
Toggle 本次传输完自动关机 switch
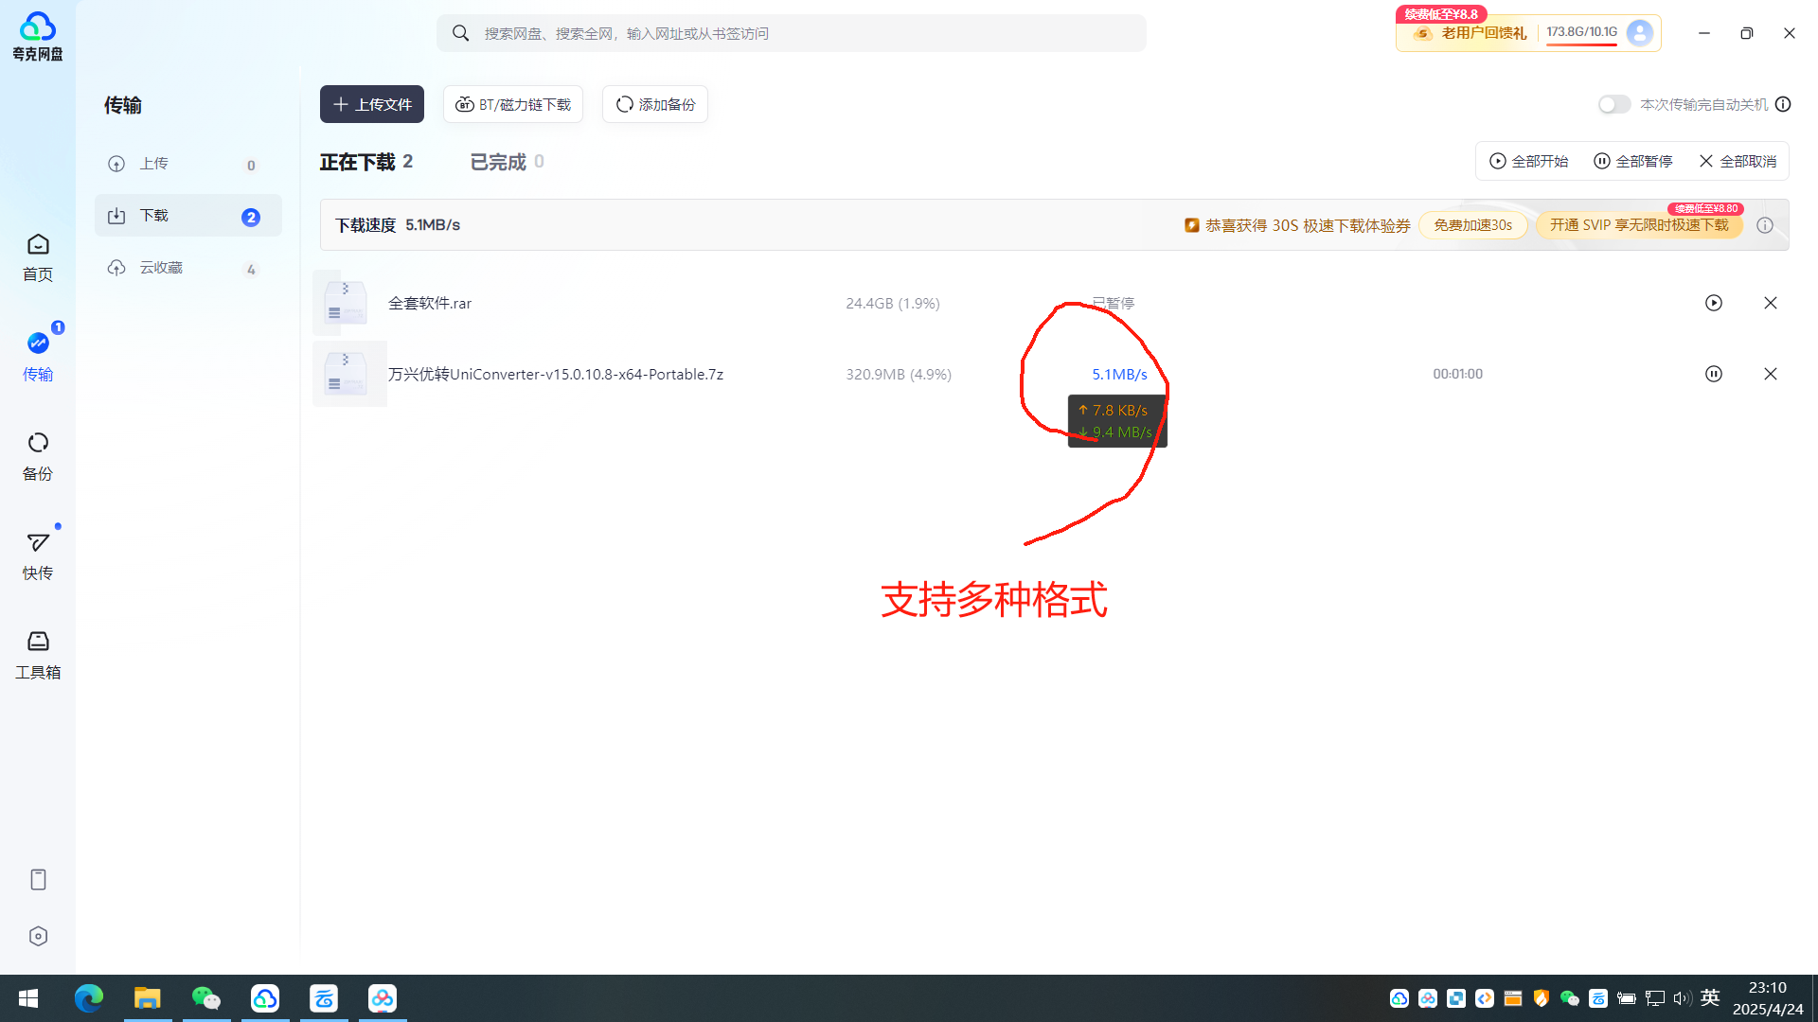click(x=1614, y=104)
